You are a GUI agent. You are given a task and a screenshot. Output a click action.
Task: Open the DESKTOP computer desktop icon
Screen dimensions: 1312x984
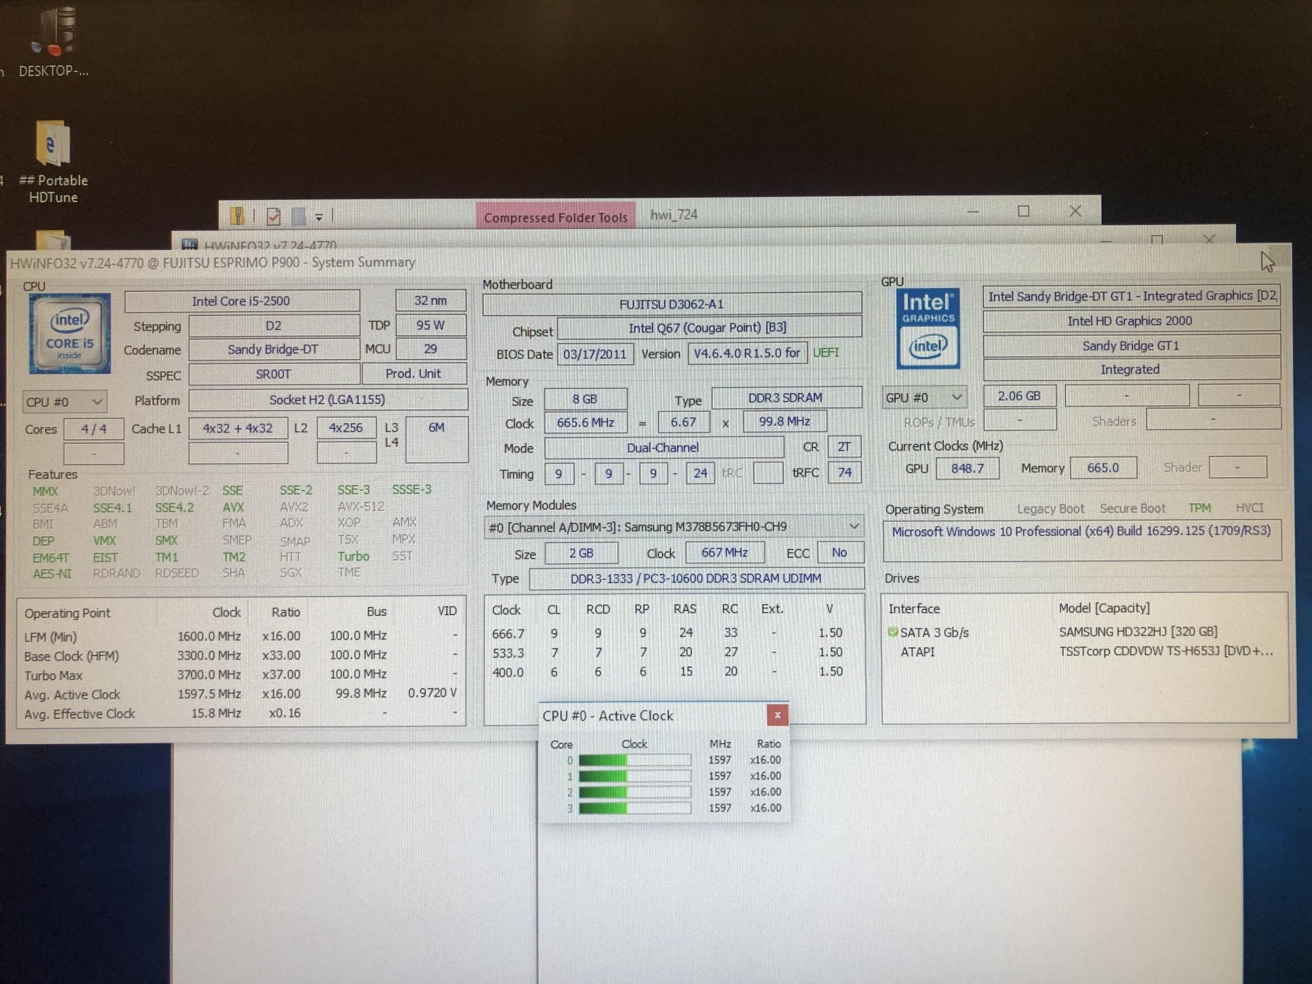point(54,41)
